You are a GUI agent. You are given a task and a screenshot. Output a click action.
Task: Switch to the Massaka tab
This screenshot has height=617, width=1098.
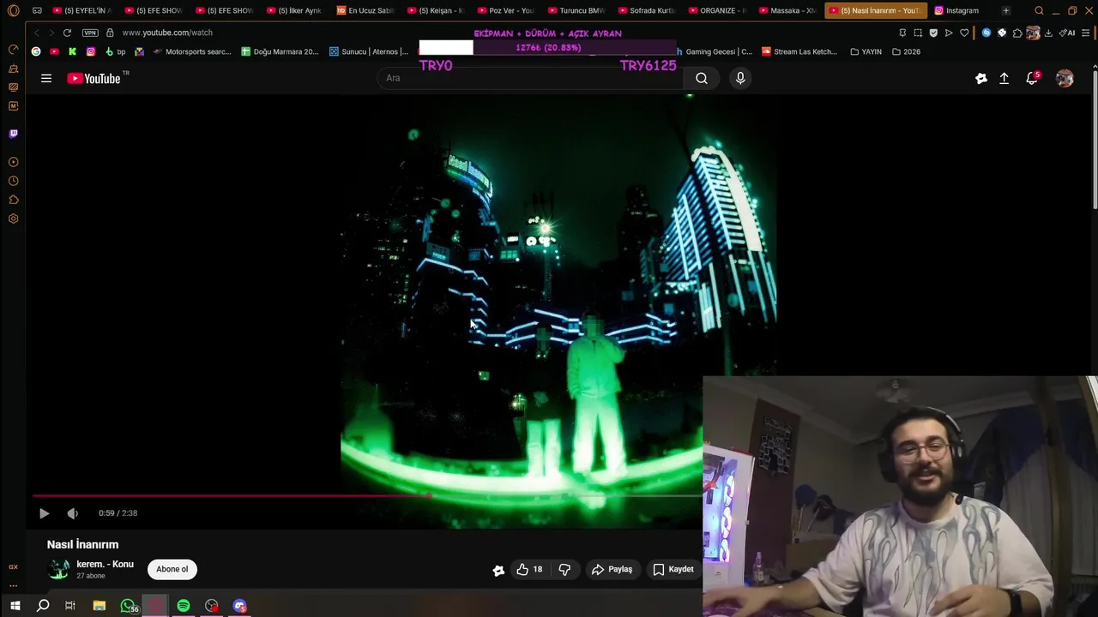(x=787, y=10)
